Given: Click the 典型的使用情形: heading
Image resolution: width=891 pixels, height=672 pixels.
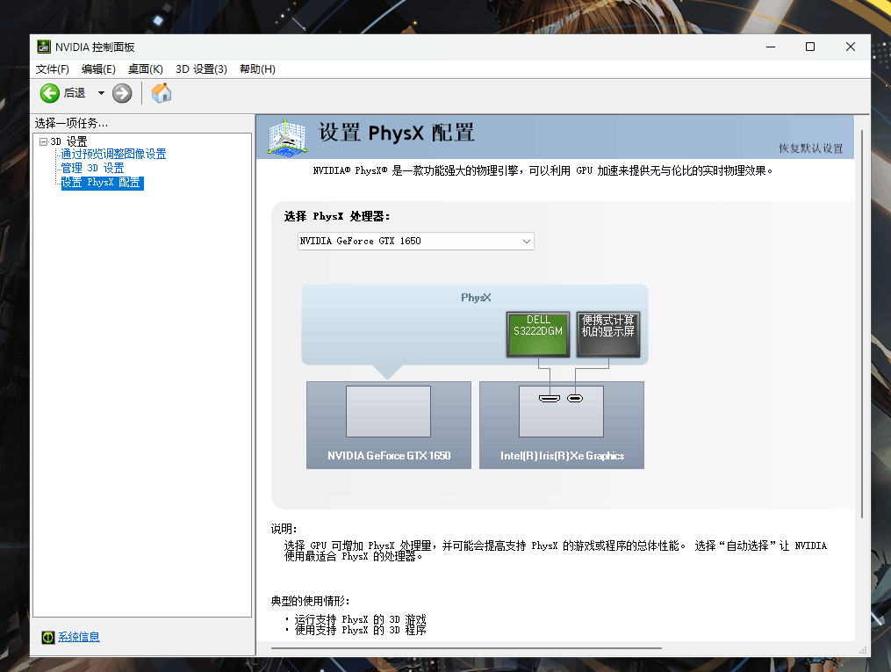Looking at the screenshot, I should tap(310, 602).
